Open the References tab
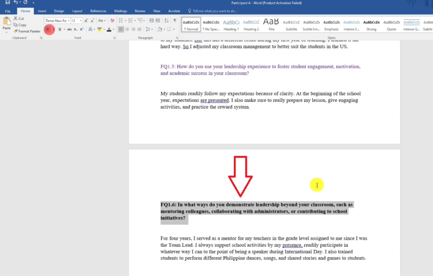 click(x=98, y=11)
